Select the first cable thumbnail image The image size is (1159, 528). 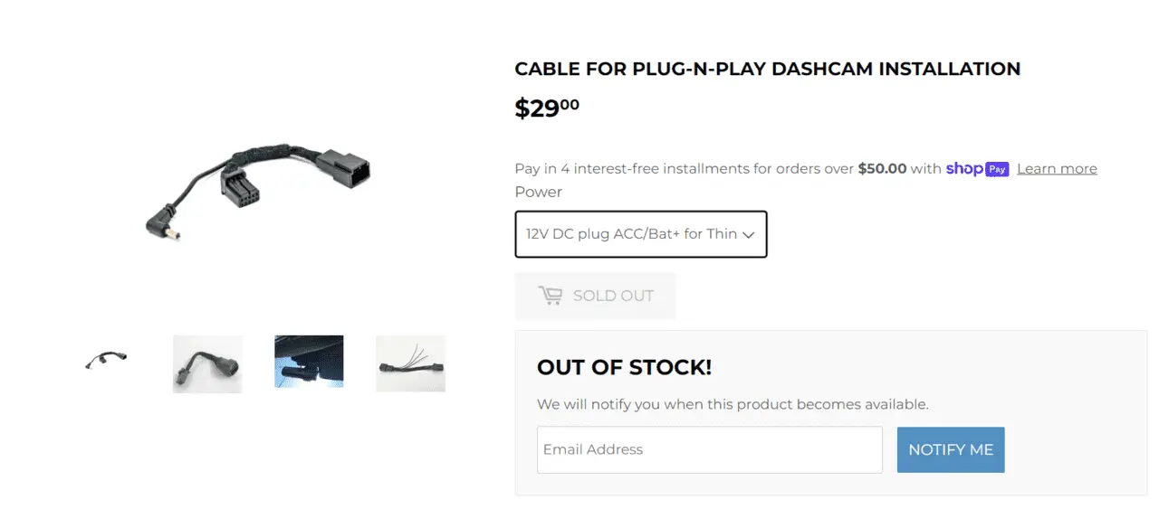106,363
